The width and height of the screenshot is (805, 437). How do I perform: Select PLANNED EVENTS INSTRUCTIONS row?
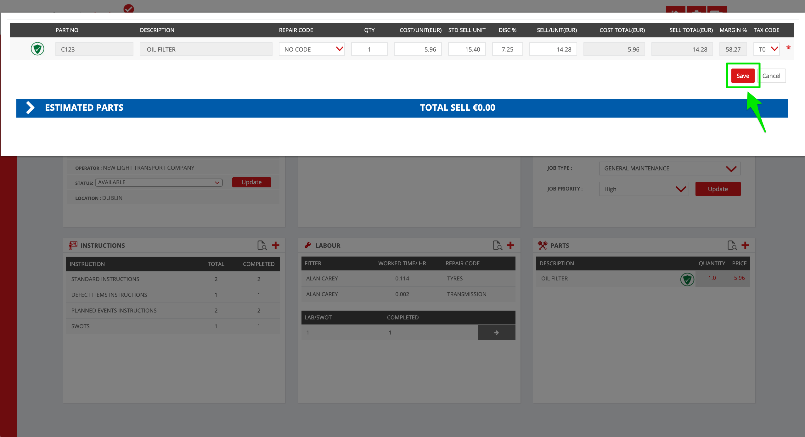tap(173, 311)
